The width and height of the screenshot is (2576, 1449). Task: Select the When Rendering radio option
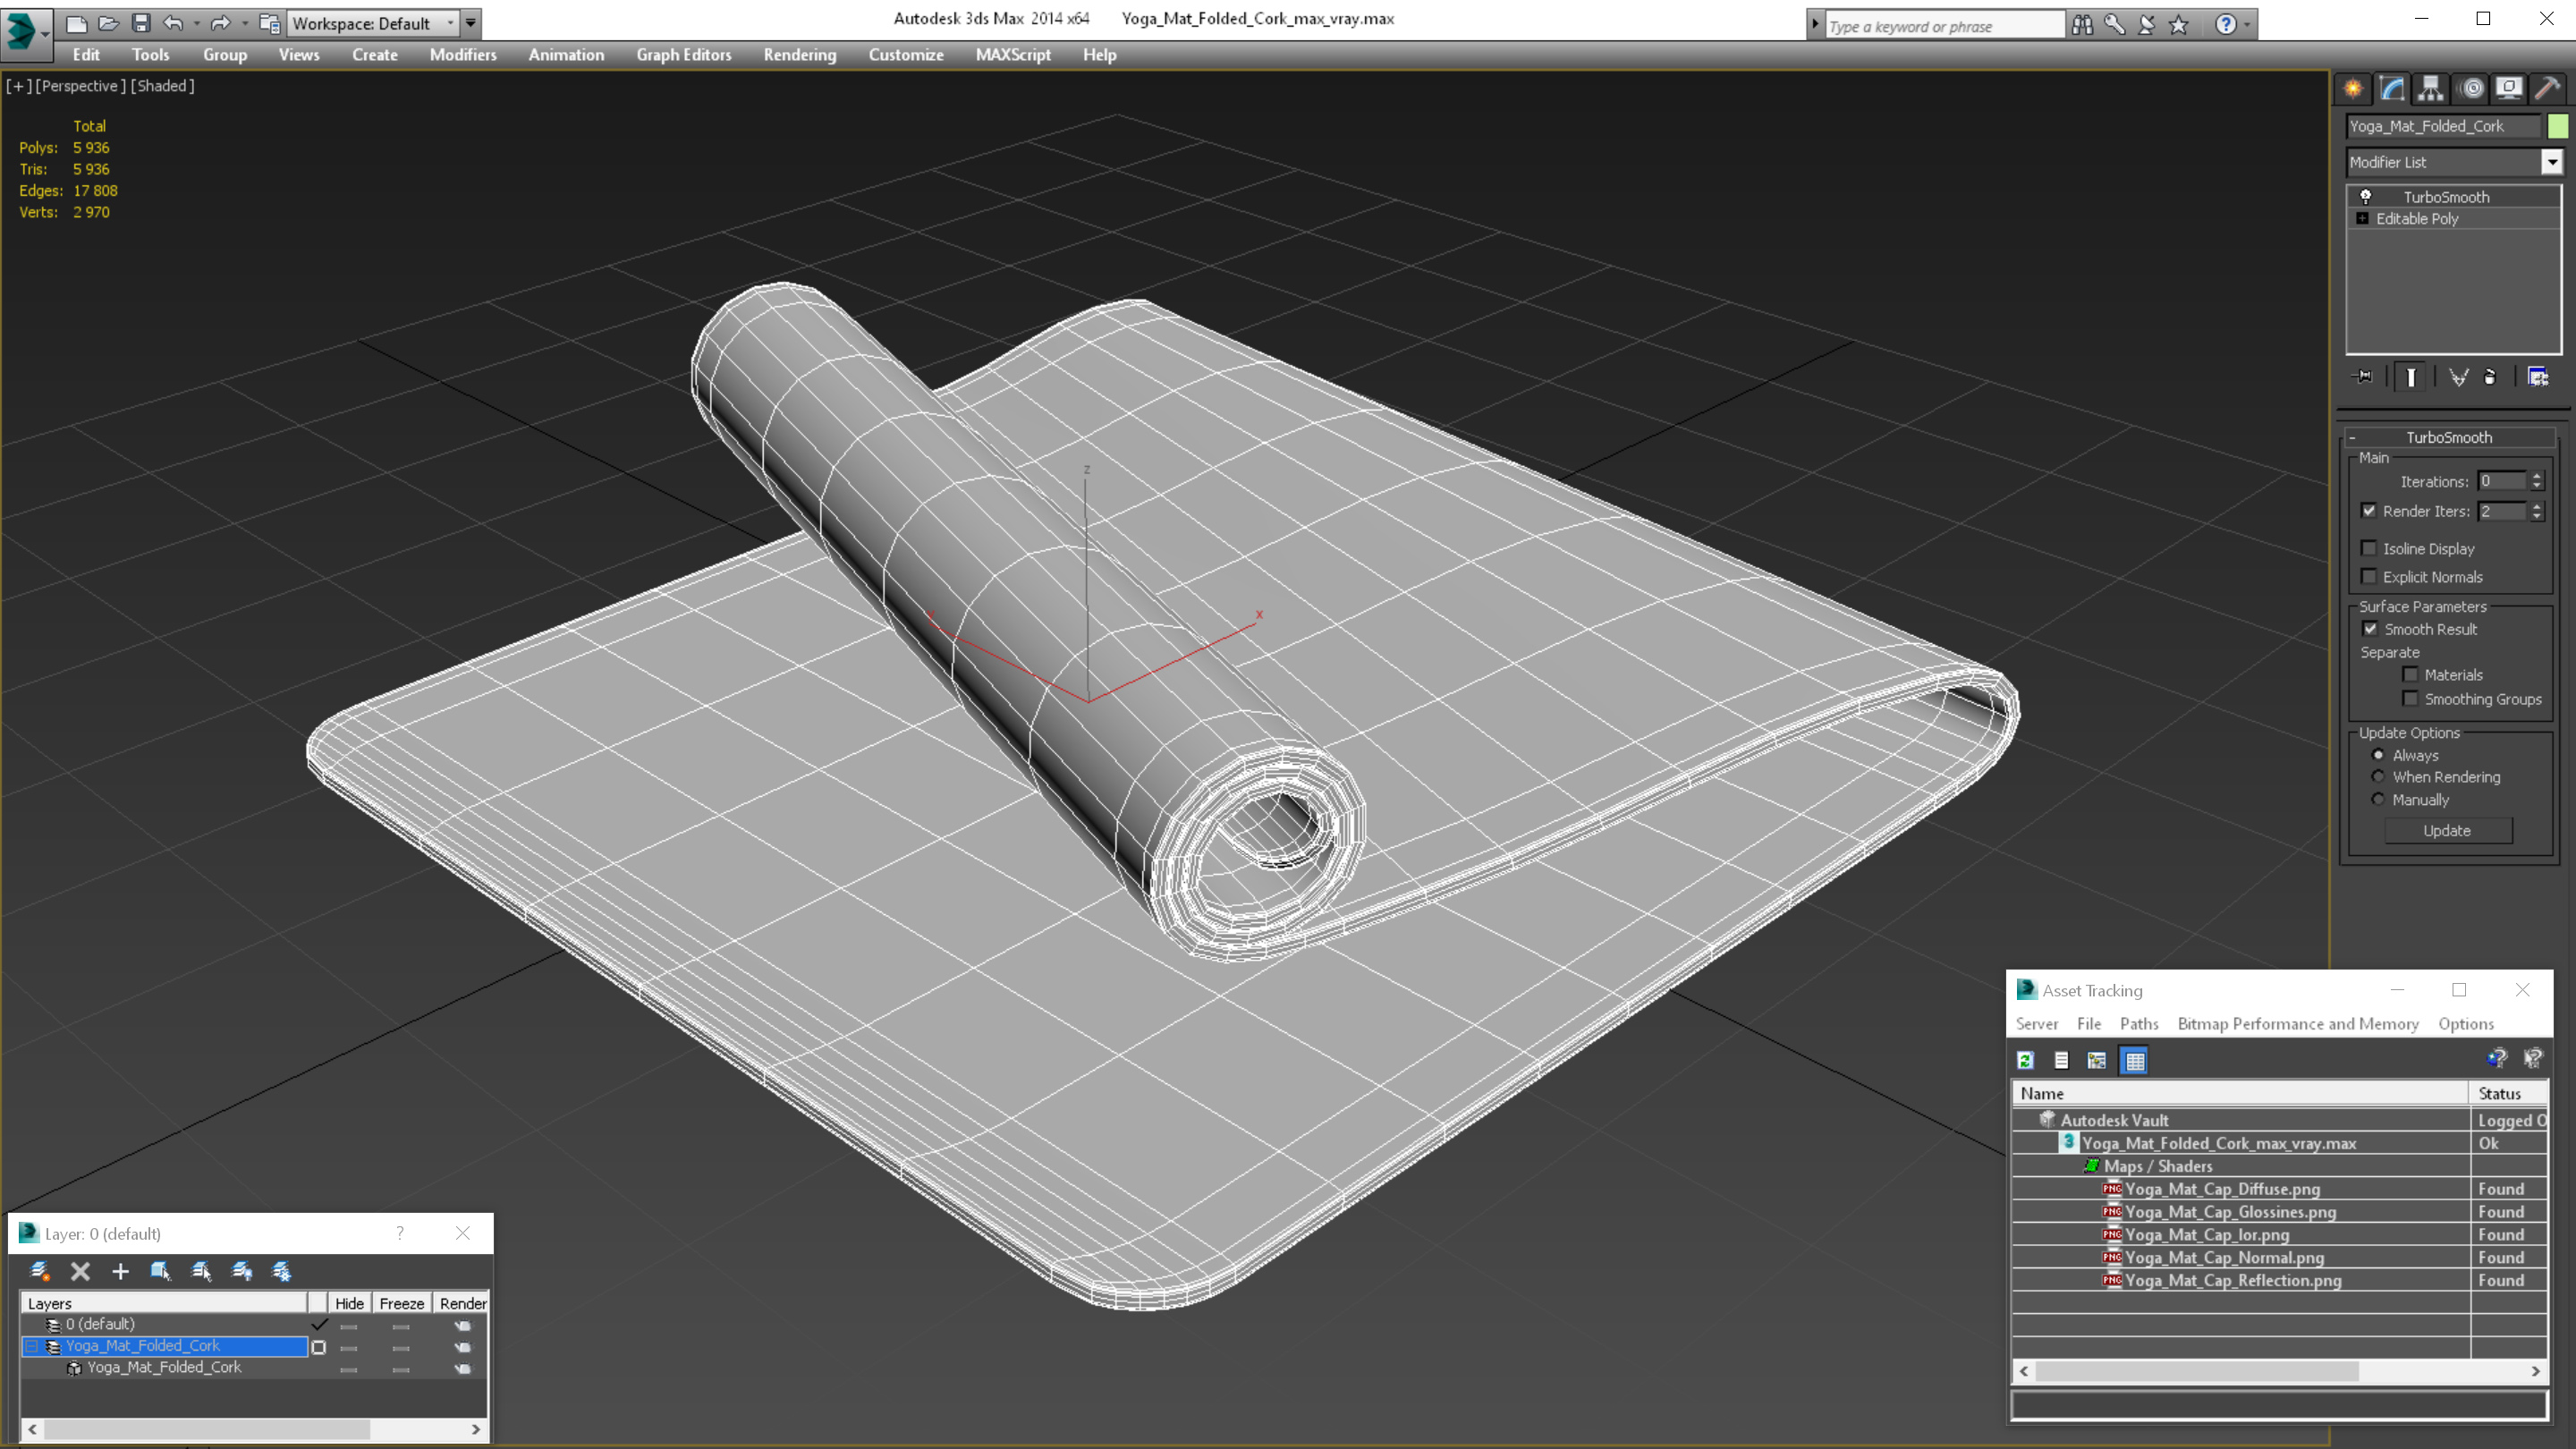pyautogui.click(x=2378, y=777)
